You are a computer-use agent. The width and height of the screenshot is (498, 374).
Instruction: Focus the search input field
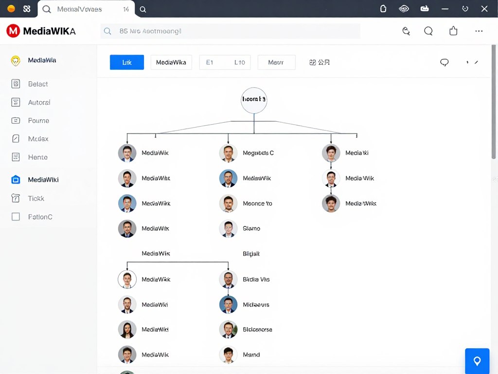coord(230,31)
